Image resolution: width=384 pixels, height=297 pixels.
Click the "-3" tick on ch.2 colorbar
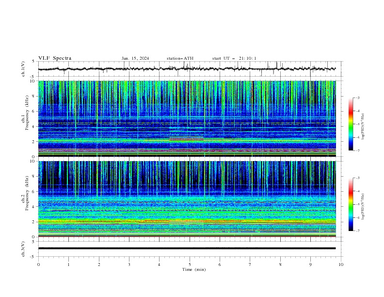(x=358, y=178)
